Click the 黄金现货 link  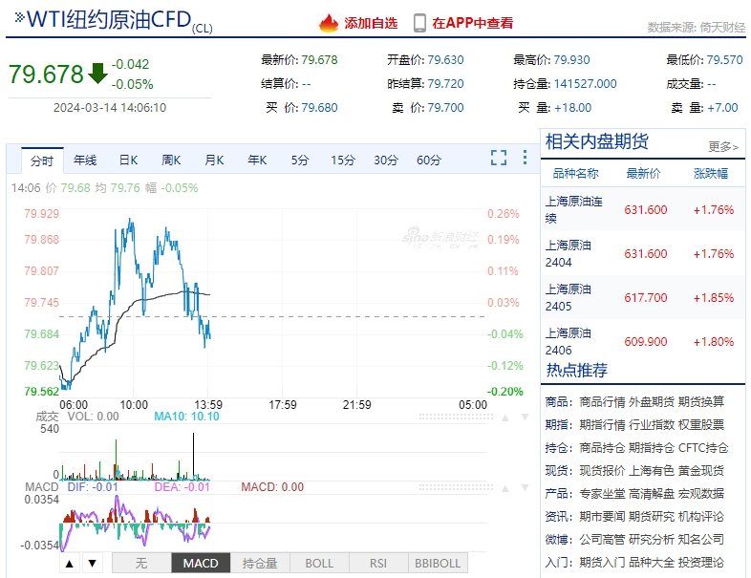point(701,471)
